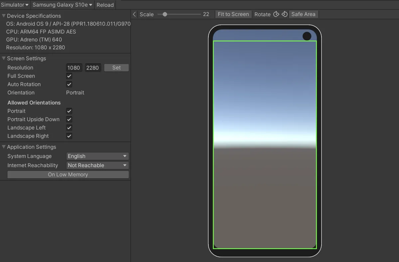Uncheck the Portrait allowed orientation
The image size is (399, 262).
(69, 111)
